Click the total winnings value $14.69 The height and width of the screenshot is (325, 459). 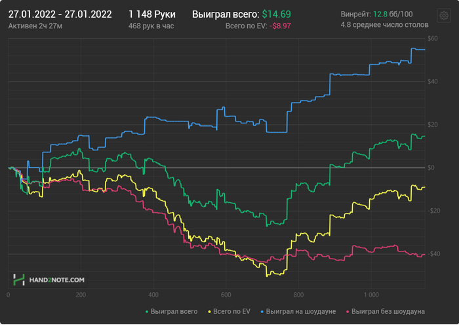point(276,14)
